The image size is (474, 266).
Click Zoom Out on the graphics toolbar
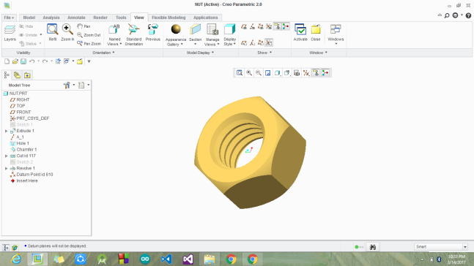tap(258, 73)
